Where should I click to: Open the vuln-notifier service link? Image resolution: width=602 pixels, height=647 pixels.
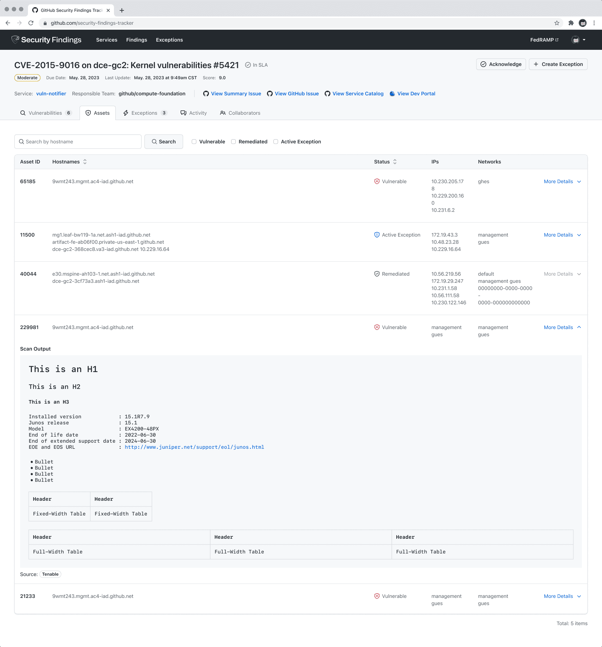51,94
